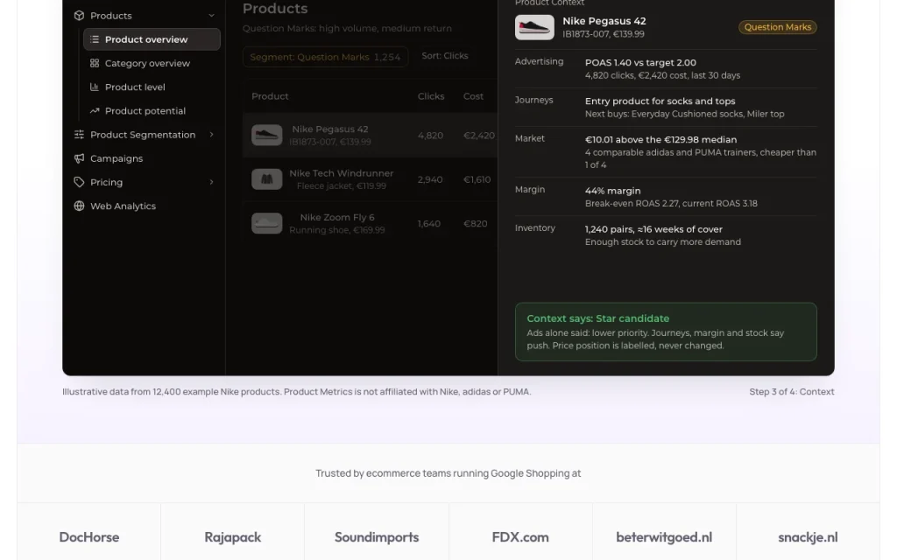
Task: Click the Soundimports customer logo
Action: [377, 537]
